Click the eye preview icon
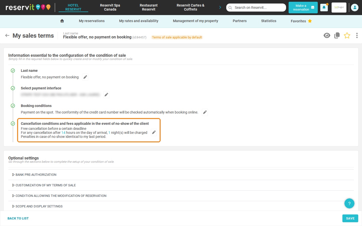Image resolution: width=362 pixels, height=226 pixels. pyautogui.click(x=327, y=35)
